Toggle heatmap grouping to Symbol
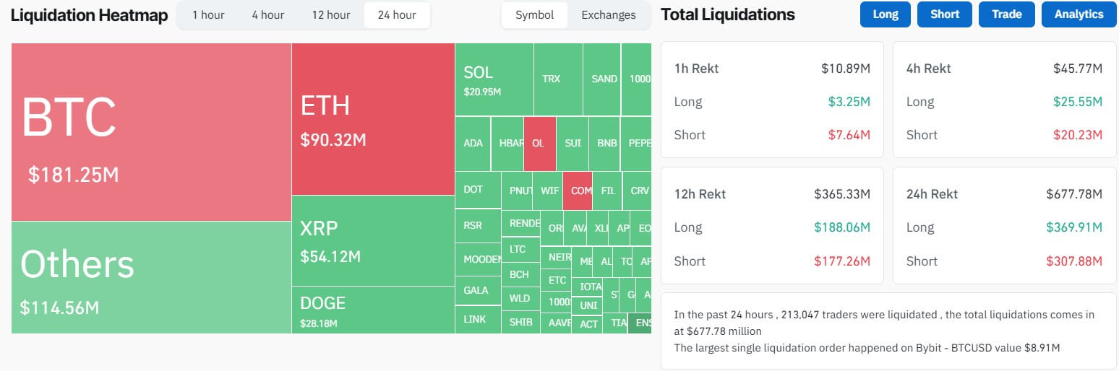1119x371 pixels. pyautogui.click(x=535, y=15)
